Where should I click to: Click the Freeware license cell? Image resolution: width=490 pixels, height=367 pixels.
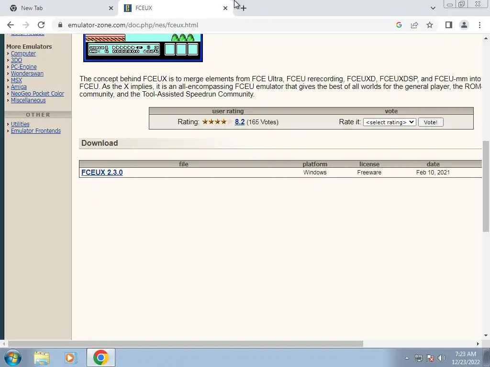(369, 173)
